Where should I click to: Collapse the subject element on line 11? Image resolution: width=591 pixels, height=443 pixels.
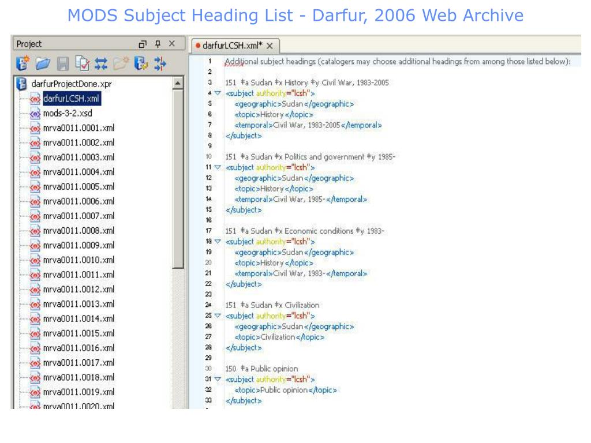218,167
